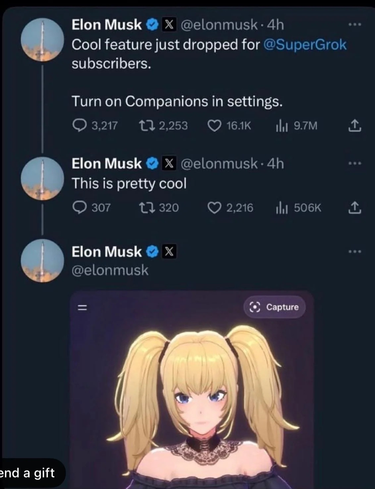View analytics showing 9.7M views
375x489 pixels.
coord(282,126)
